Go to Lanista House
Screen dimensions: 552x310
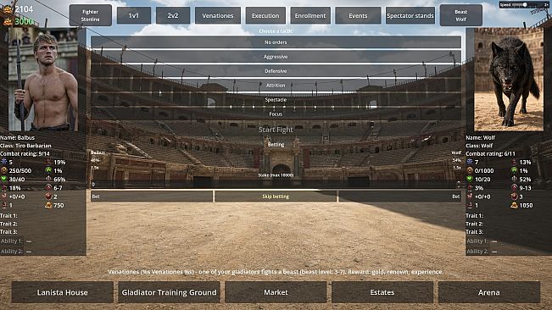[62, 292]
